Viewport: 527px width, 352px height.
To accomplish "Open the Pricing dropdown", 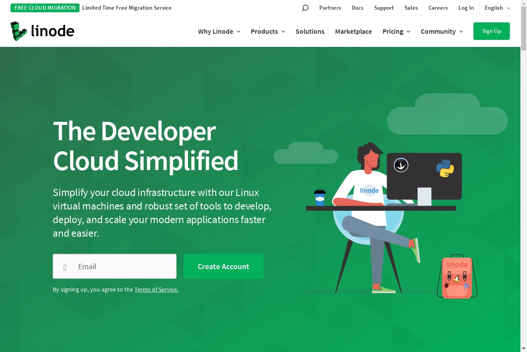I will click(396, 32).
